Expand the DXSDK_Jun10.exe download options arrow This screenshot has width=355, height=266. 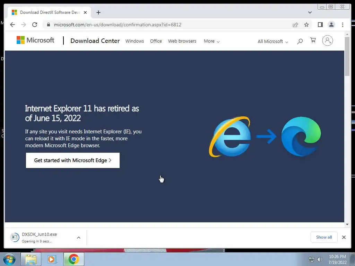pos(79,238)
